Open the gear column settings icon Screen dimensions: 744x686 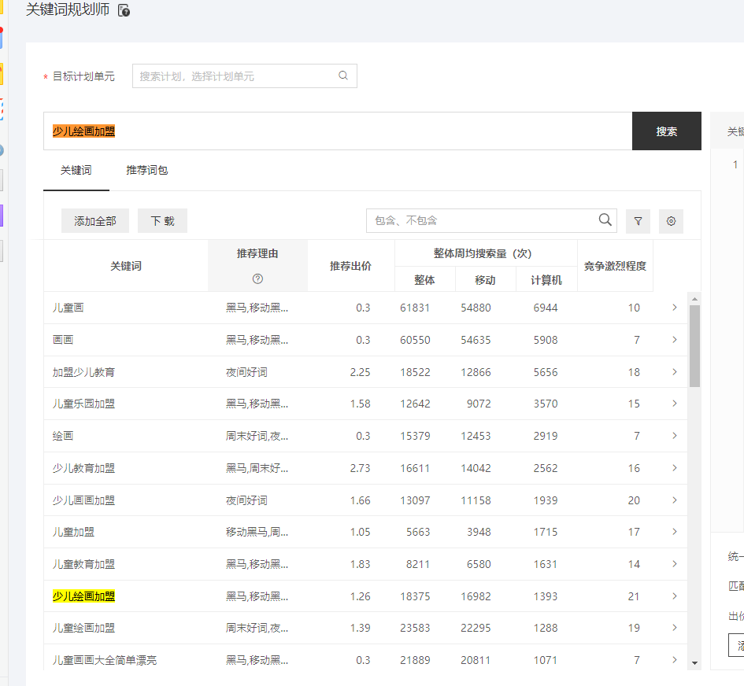(671, 221)
